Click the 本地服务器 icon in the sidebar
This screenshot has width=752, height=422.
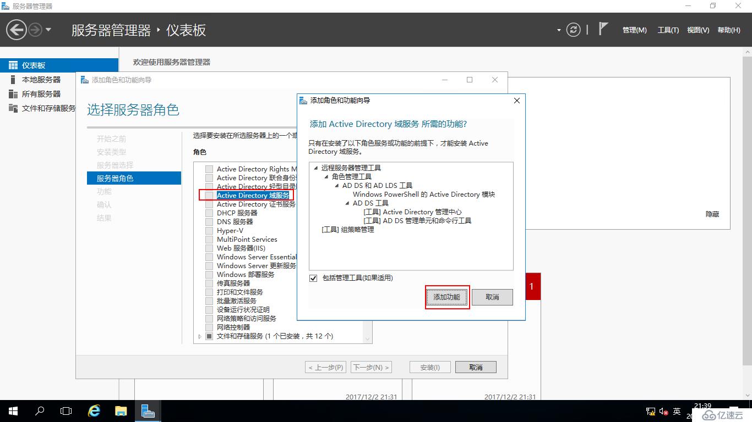click(13, 80)
